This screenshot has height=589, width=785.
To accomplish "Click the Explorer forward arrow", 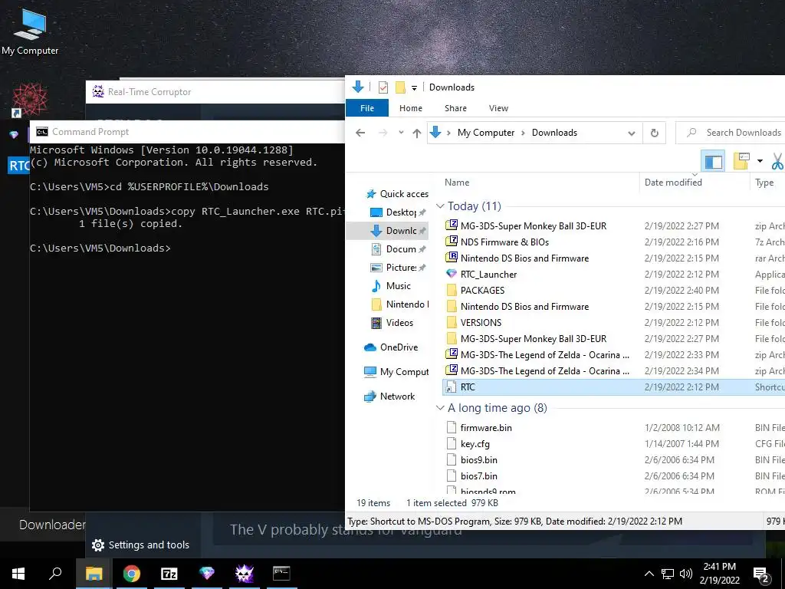I will coord(383,133).
